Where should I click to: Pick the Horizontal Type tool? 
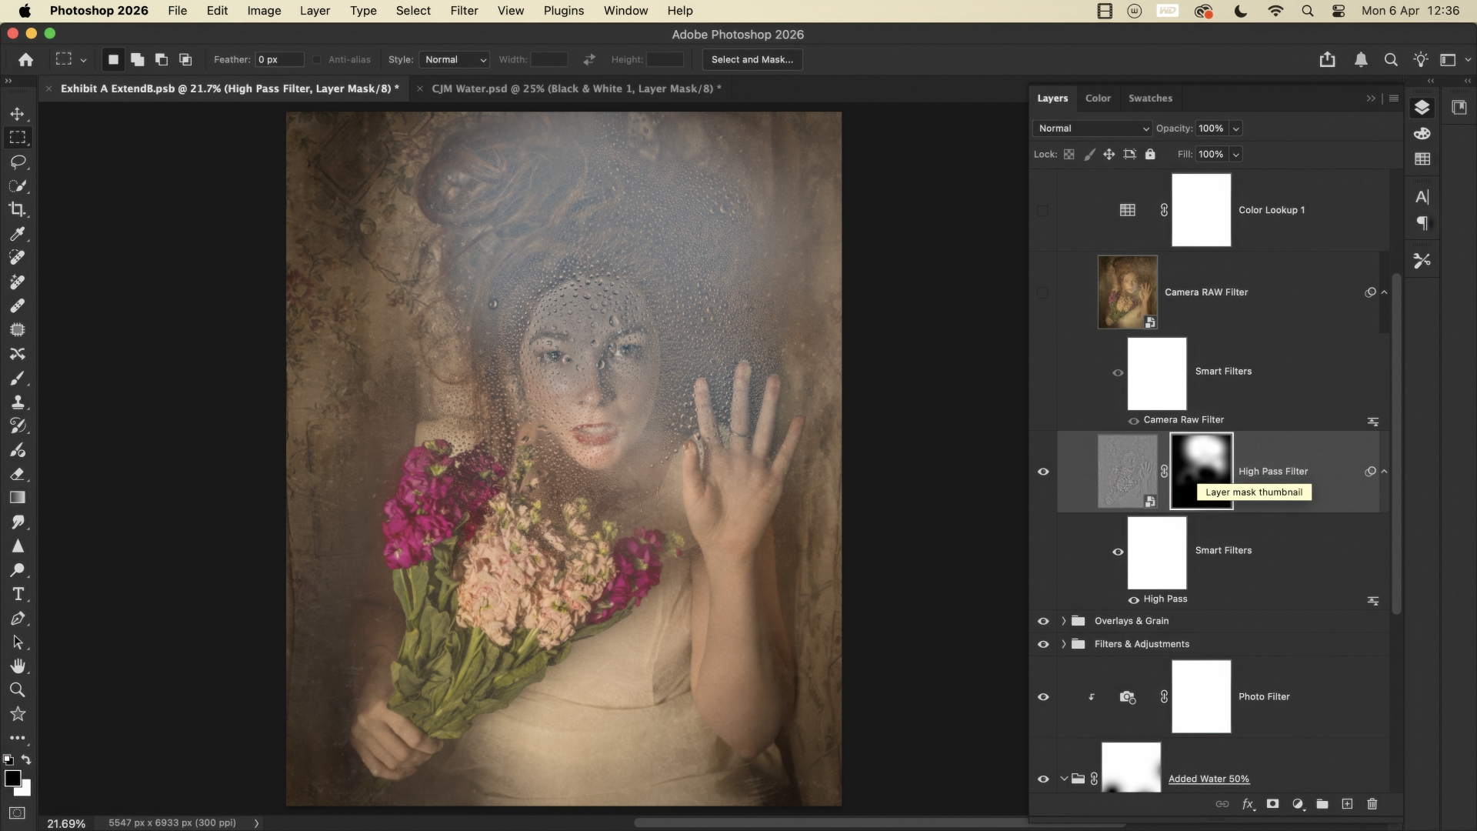coord(17,594)
